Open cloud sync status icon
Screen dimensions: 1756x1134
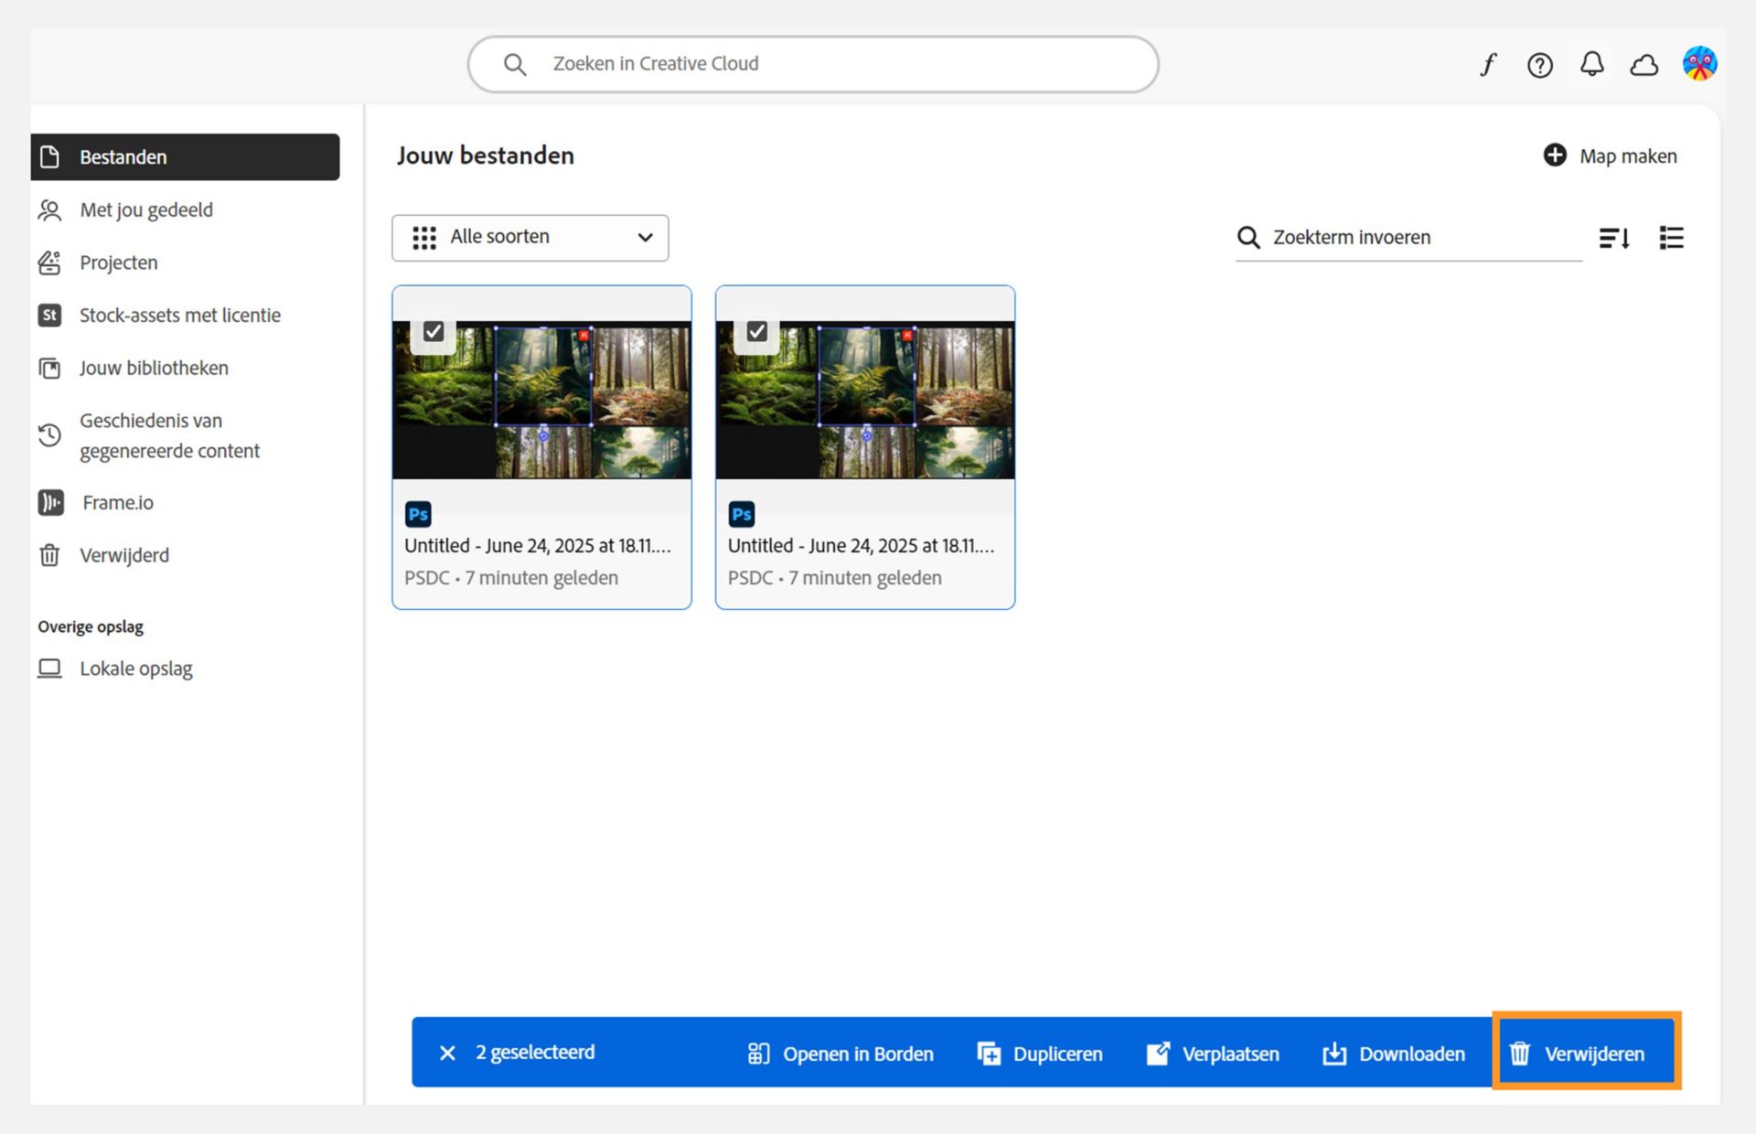pyautogui.click(x=1644, y=65)
